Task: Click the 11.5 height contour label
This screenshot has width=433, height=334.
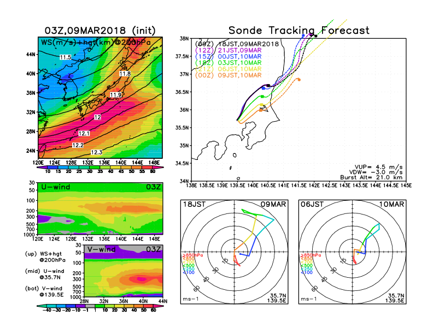Action: 66,57
